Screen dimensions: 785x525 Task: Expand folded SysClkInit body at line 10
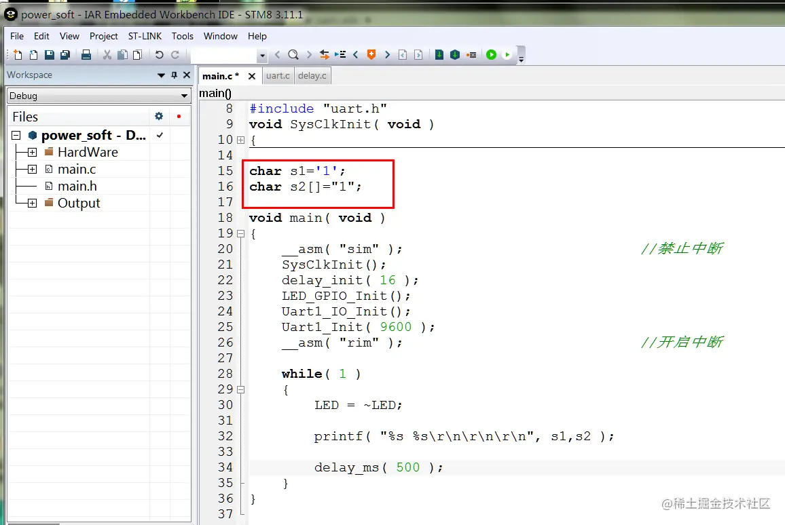(x=241, y=140)
